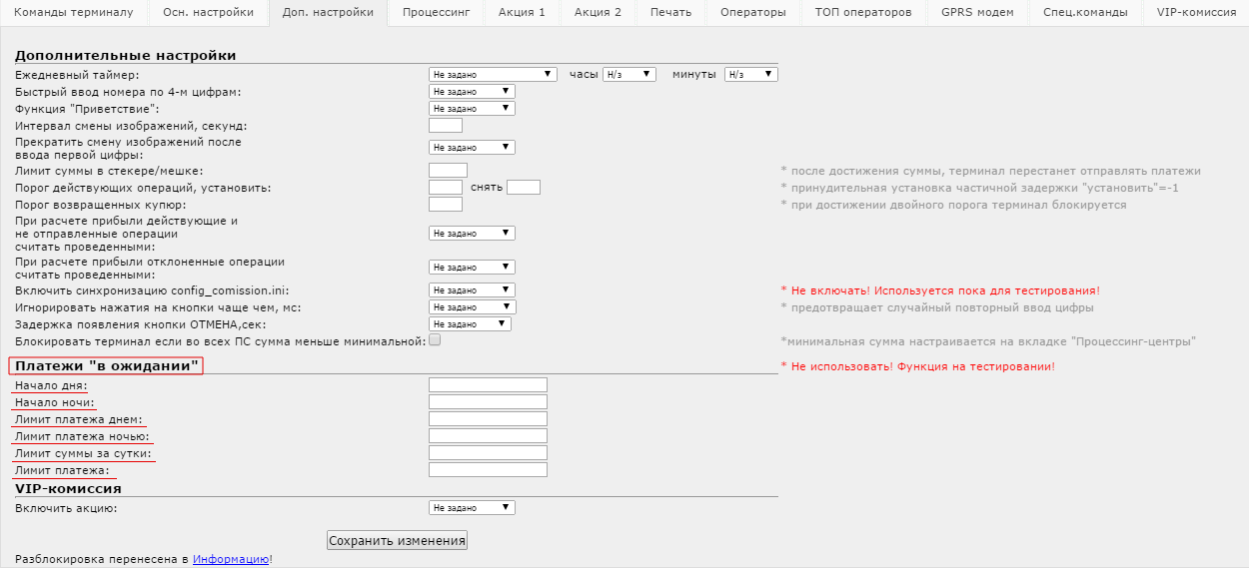Screen dimensions: 1249x568
Task: Open the Печать tab
Action: coord(669,13)
